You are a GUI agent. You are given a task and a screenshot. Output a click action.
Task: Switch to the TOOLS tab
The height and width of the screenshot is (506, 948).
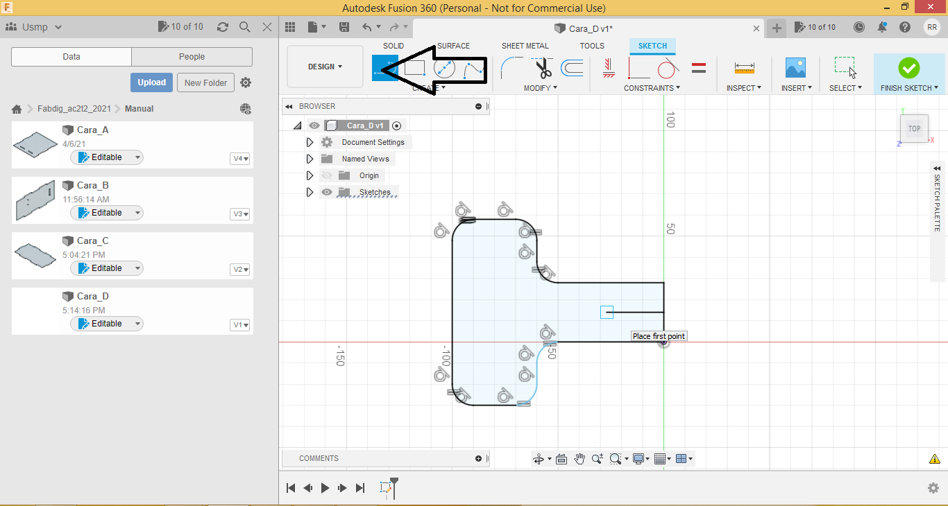[592, 46]
